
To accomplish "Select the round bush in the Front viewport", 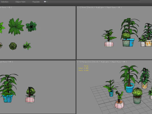I will 126,35.
